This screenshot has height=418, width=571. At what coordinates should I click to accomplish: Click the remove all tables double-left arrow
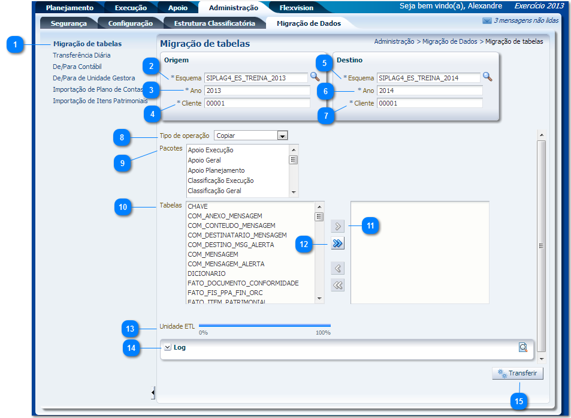[338, 285]
